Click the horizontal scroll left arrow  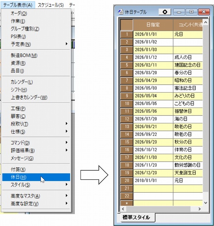[x=123, y=209]
